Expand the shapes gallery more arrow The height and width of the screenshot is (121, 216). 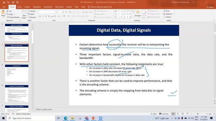(133, 17)
